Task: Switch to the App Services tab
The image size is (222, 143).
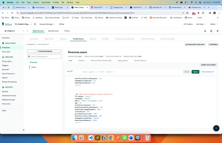Action: click(x=53, y=31)
